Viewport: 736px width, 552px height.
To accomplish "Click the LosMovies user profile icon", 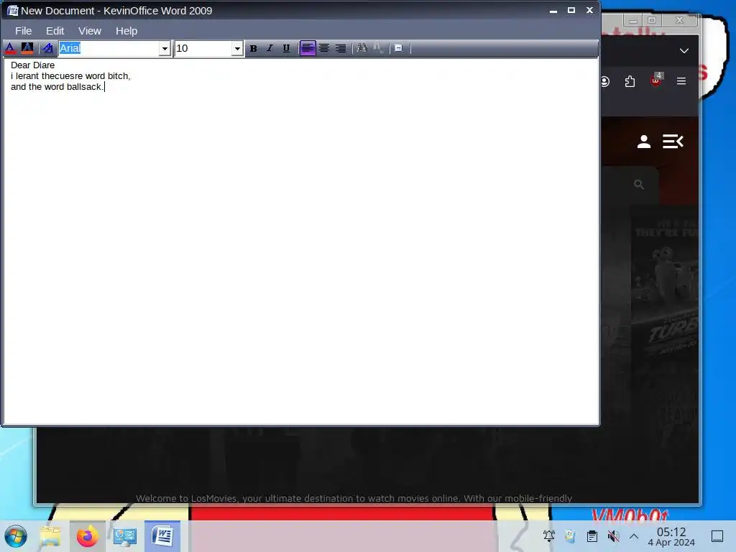I will (x=644, y=142).
